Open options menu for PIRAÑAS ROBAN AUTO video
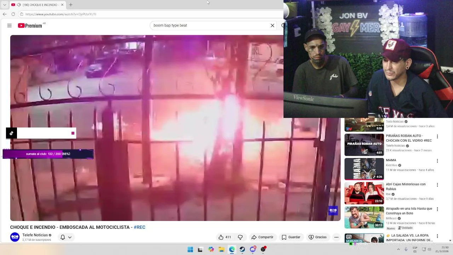Screen dimensions: 453x255 coord(437,137)
